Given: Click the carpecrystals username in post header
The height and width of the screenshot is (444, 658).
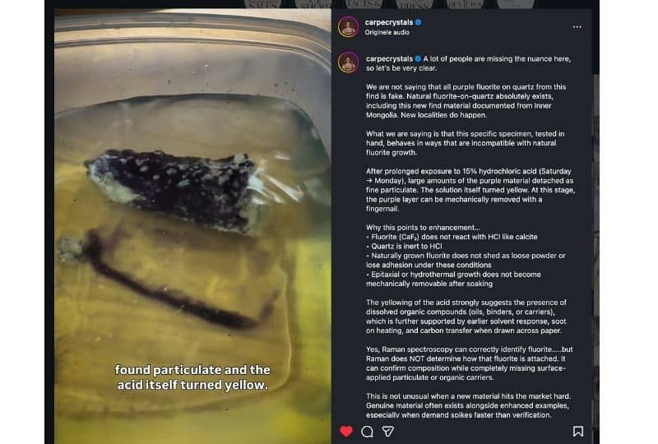Looking at the screenshot, I should click(x=388, y=22).
